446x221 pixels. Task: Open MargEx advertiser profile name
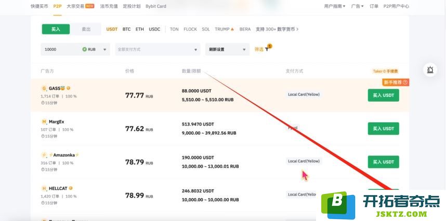(x=56, y=122)
